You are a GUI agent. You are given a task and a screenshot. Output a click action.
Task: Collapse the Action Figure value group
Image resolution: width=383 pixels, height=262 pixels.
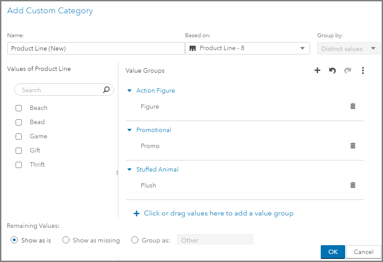(x=129, y=91)
